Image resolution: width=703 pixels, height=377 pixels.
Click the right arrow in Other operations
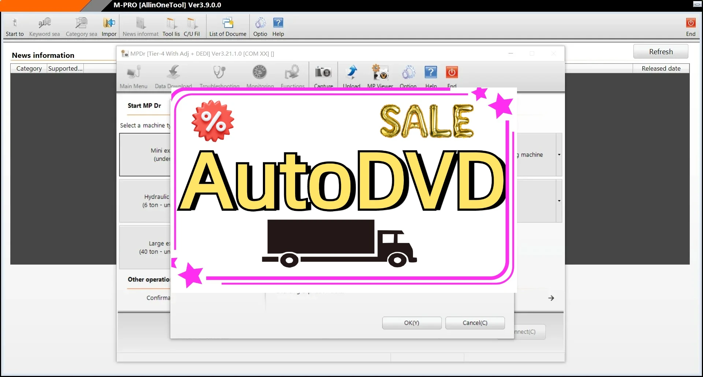tap(551, 298)
